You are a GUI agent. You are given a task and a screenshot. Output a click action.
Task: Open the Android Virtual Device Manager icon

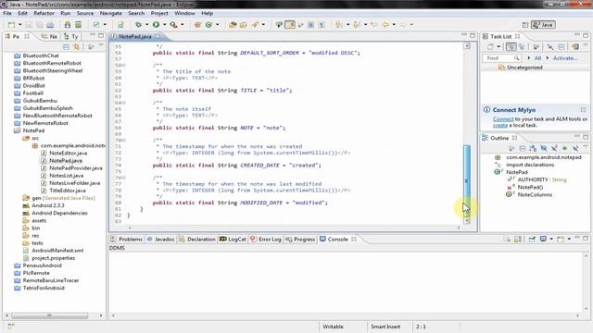78,25
